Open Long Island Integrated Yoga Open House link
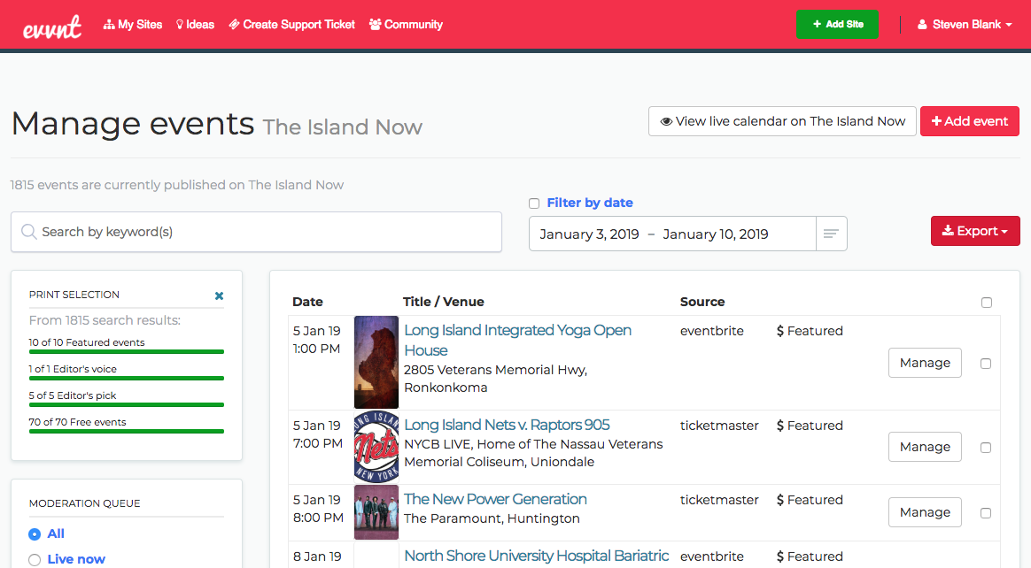 517,340
